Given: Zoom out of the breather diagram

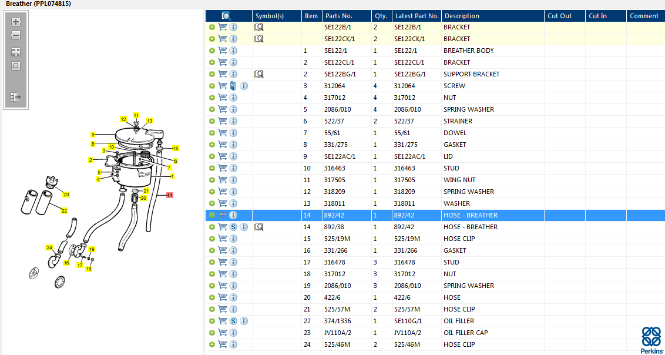Looking at the screenshot, I should point(16,36).
